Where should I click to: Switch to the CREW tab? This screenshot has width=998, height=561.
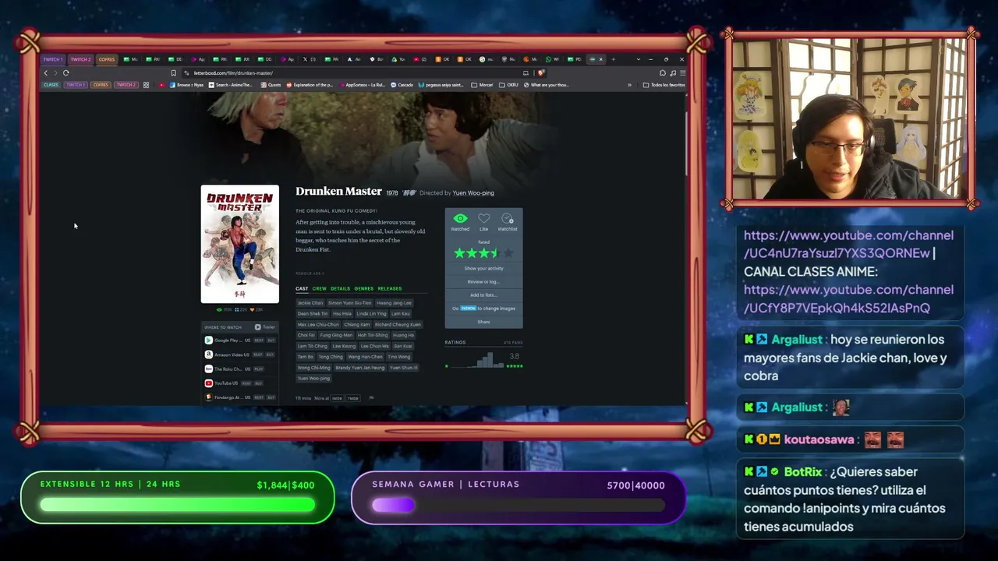tap(320, 289)
